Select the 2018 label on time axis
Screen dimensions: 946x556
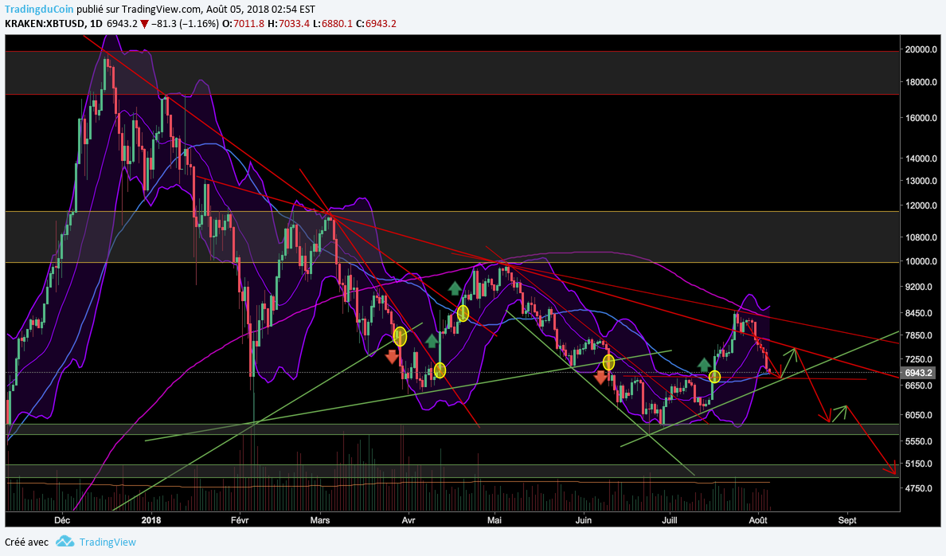click(150, 520)
